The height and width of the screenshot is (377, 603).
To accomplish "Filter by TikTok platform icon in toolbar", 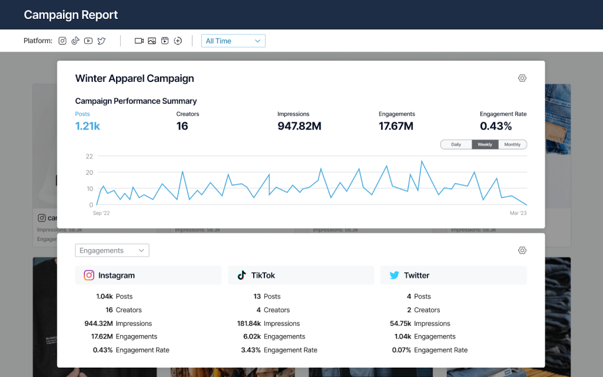I will point(75,41).
